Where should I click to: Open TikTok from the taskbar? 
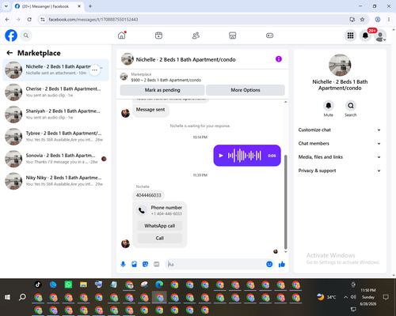38,284
